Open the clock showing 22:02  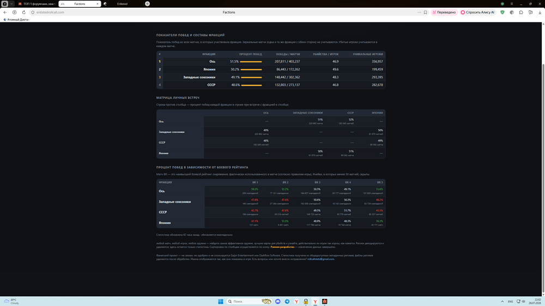click(x=535, y=302)
